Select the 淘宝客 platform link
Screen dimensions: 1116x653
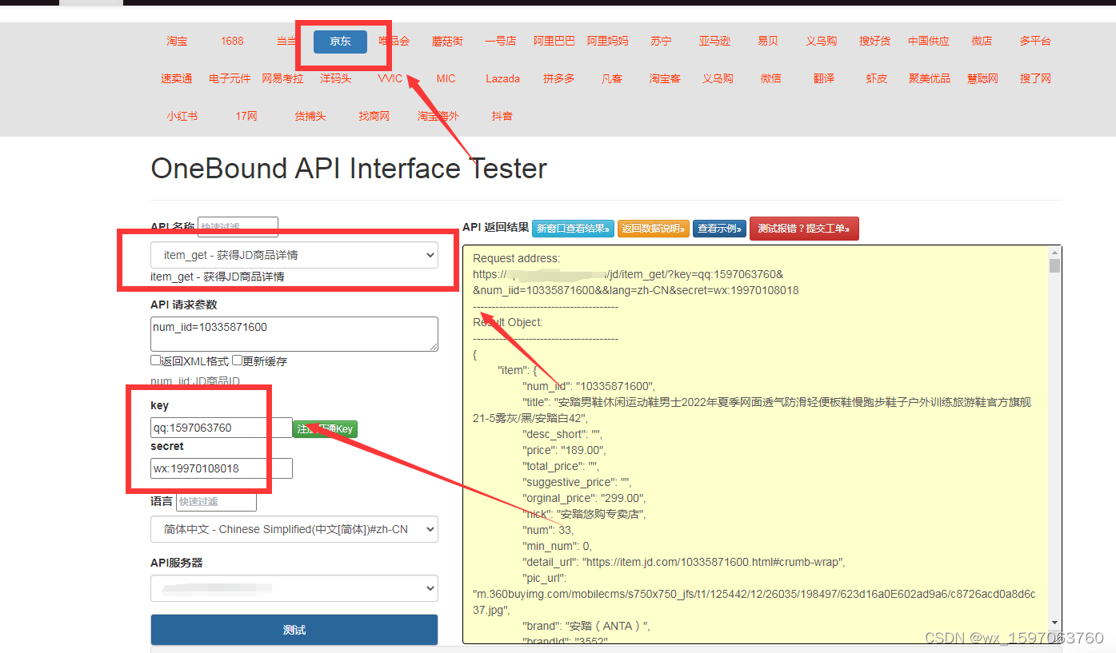(665, 78)
